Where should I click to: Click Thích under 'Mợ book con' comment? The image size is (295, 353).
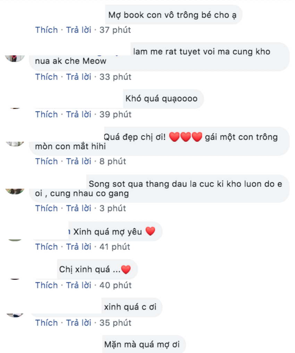46,30
